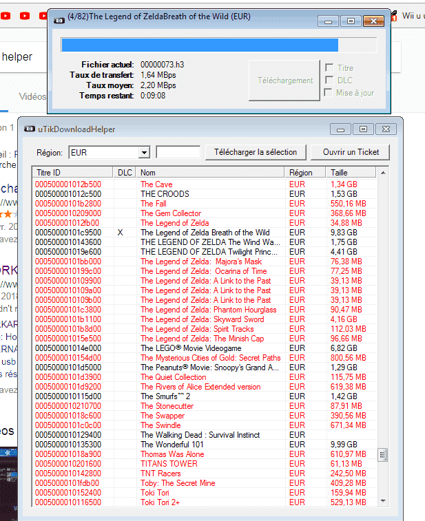425x521 pixels.
Task: Close the uTikDownloadHelper window
Action: tap(386, 129)
